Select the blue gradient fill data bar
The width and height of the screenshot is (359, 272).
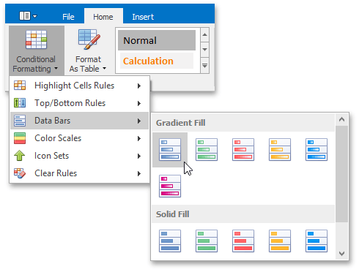coord(170,149)
